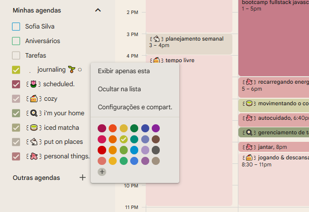Image resolution: width=309 pixels, height=212 pixels.
Task: Pick the dark blue swatch in top row
Action: [145, 128]
